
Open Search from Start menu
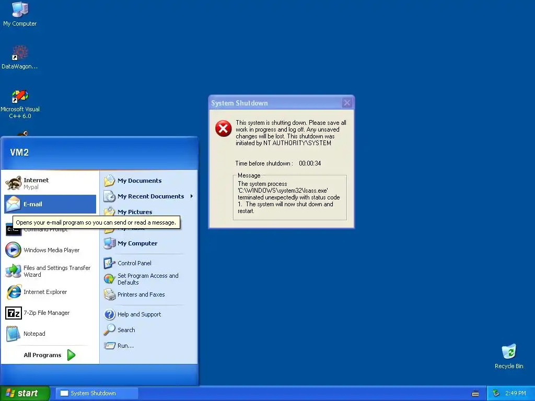tap(149, 330)
